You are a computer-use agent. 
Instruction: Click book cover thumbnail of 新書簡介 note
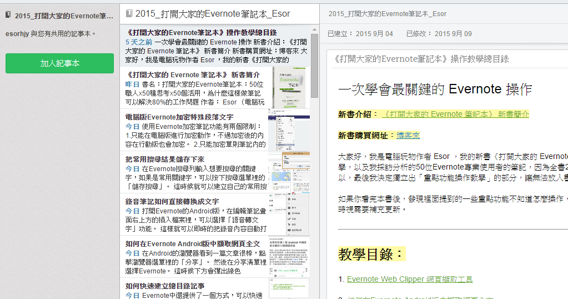[289, 88]
